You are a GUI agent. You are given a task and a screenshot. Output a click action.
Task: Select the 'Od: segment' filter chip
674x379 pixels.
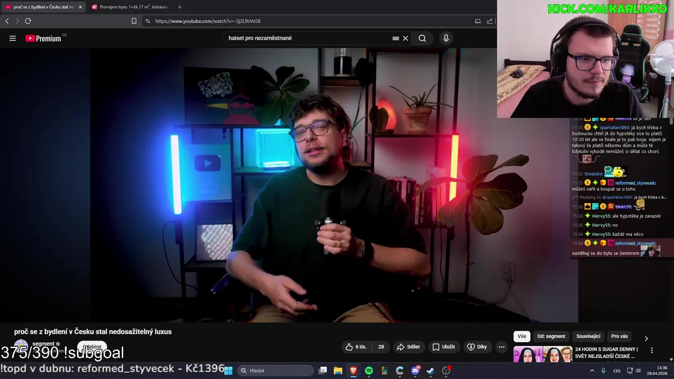point(551,336)
